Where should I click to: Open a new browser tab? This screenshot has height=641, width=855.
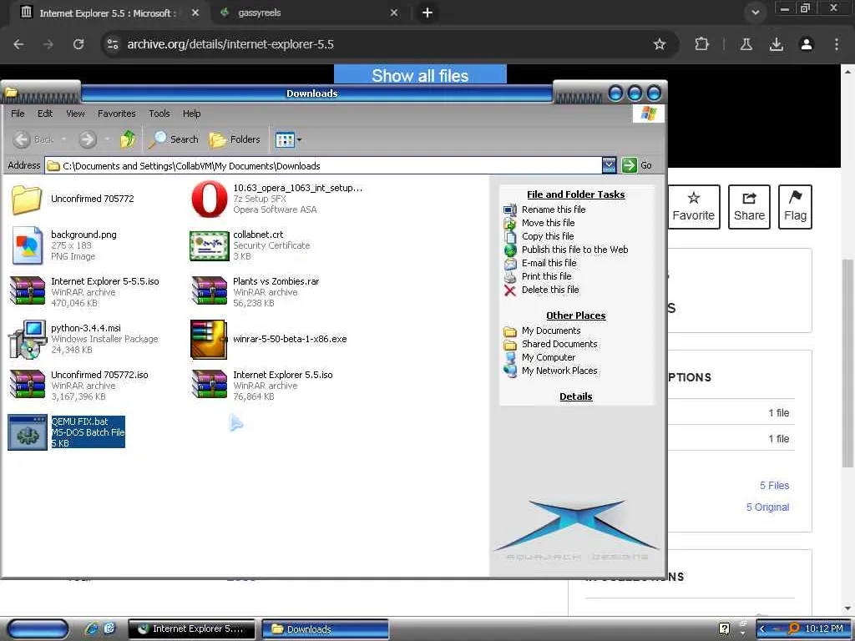tap(427, 13)
